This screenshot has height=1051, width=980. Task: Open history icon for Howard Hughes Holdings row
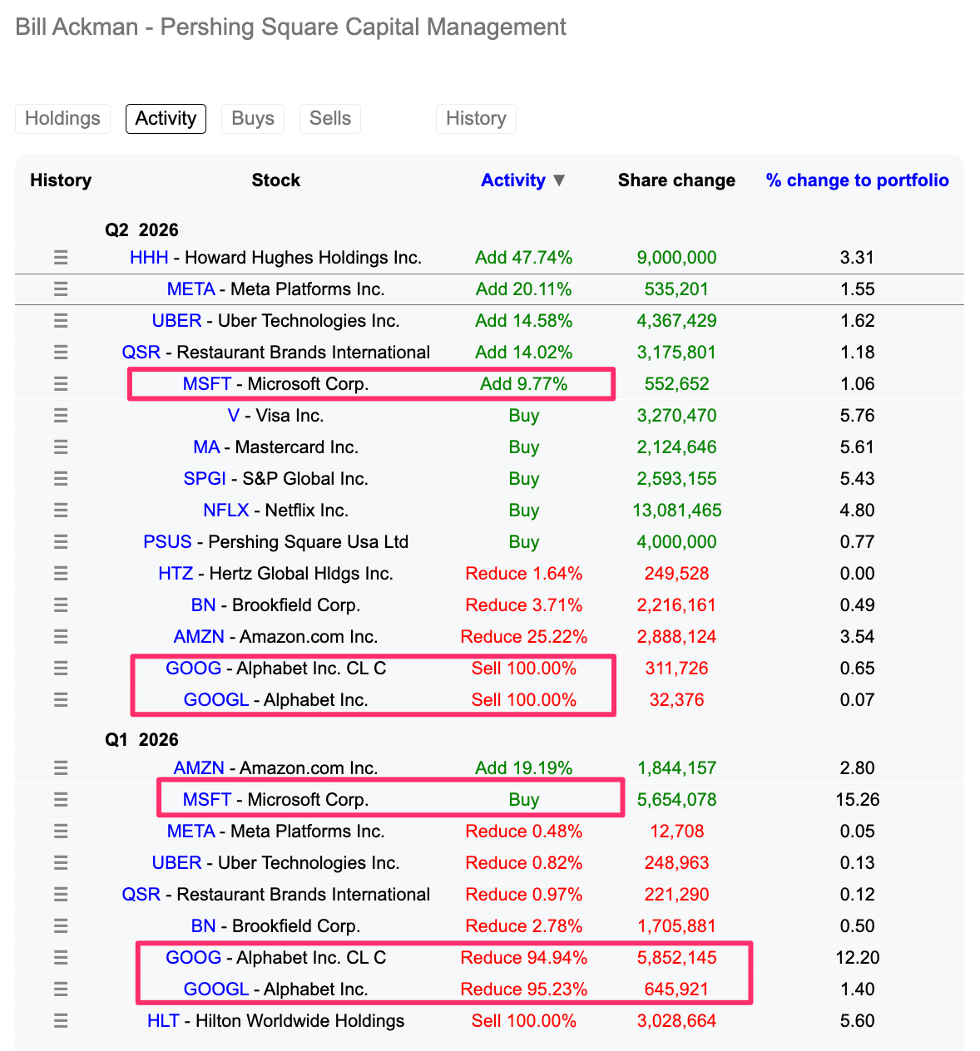coord(61,258)
